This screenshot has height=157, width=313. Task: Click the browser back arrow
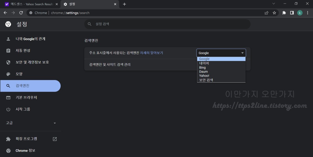point(5,13)
